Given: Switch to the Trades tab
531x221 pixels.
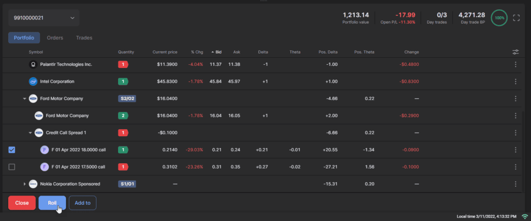Looking at the screenshot, I should [x=85, y=38].
